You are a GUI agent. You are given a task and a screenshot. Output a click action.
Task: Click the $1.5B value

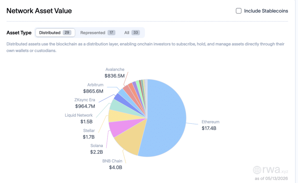pyautogui.click(x=86, y=122)
